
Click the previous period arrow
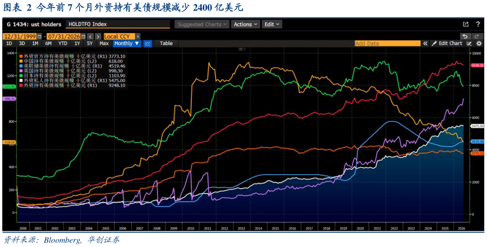pyautogui.click(x=90, y=37)
